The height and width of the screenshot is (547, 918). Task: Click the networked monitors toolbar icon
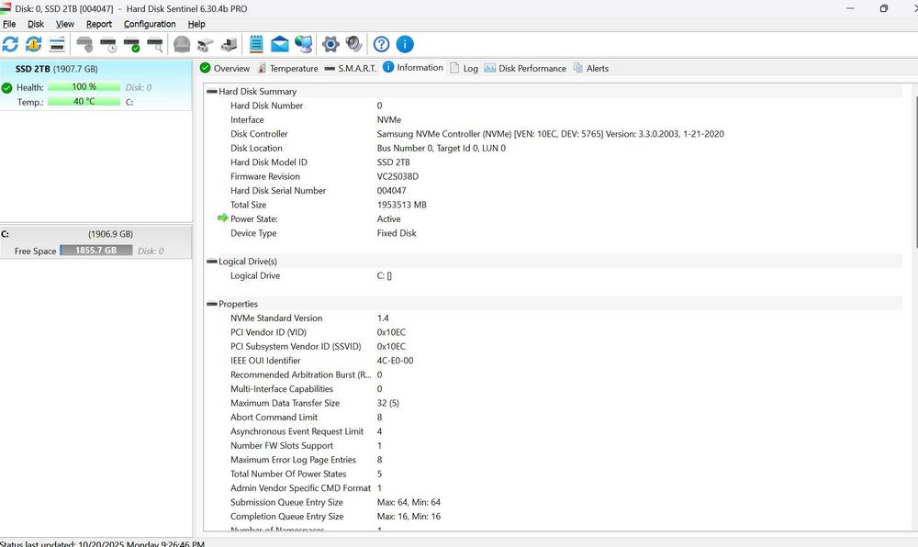(x=303, y=44)
